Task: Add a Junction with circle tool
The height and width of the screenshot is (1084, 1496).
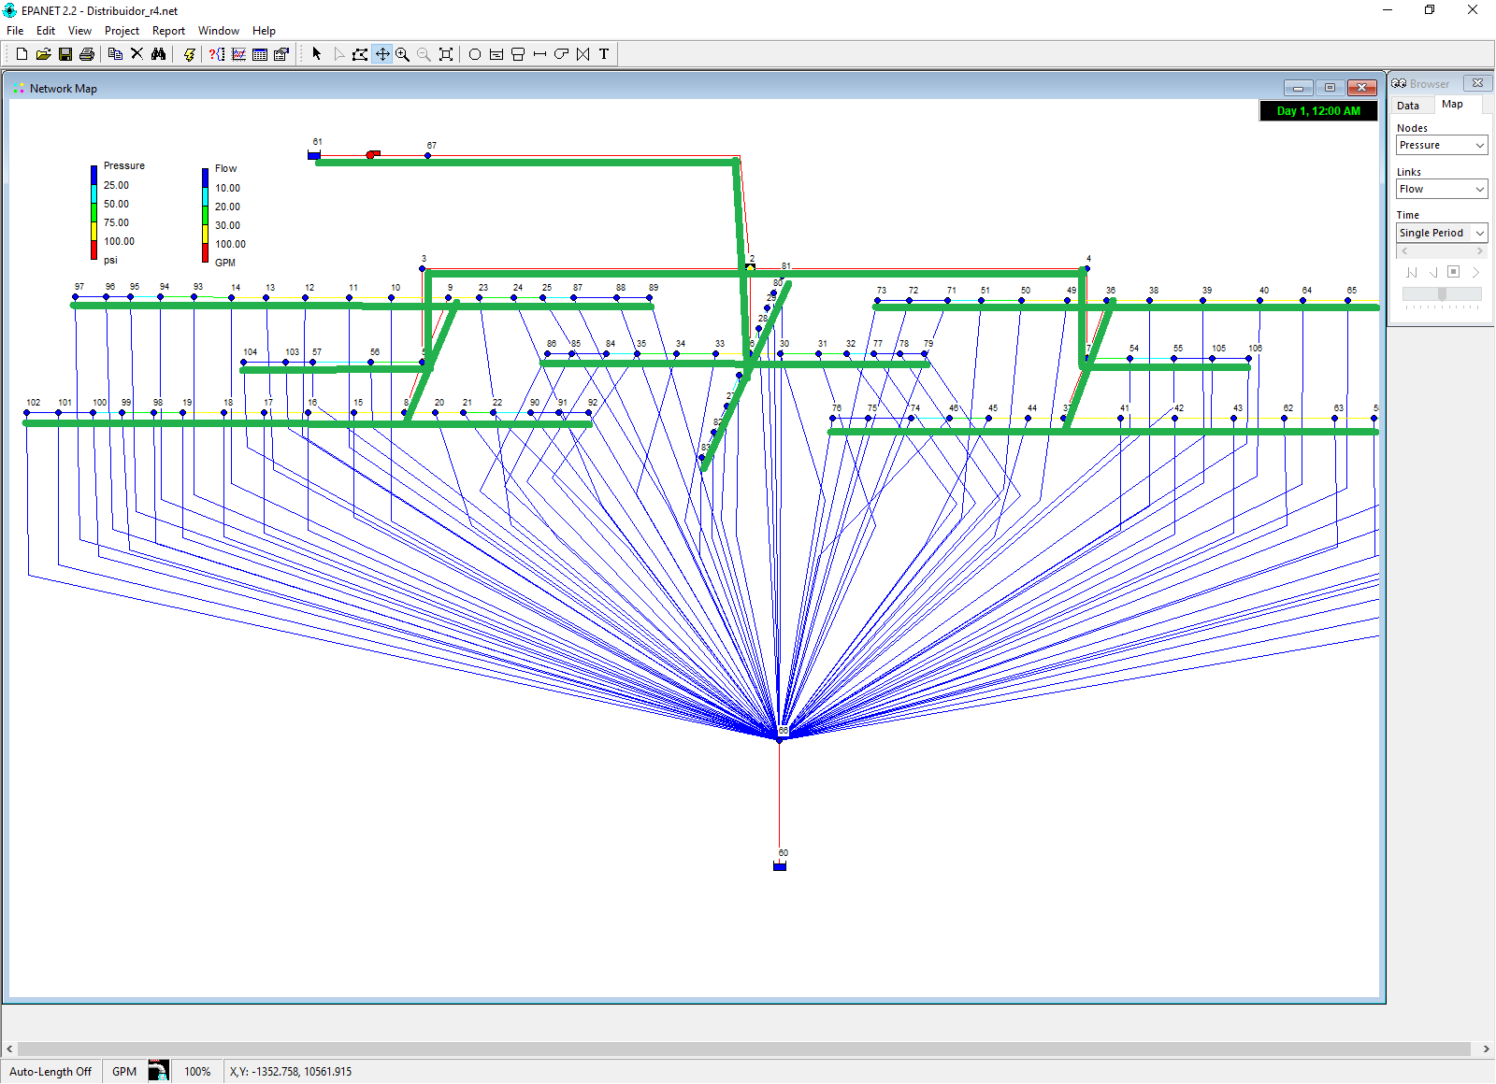Action: (475, 54)
